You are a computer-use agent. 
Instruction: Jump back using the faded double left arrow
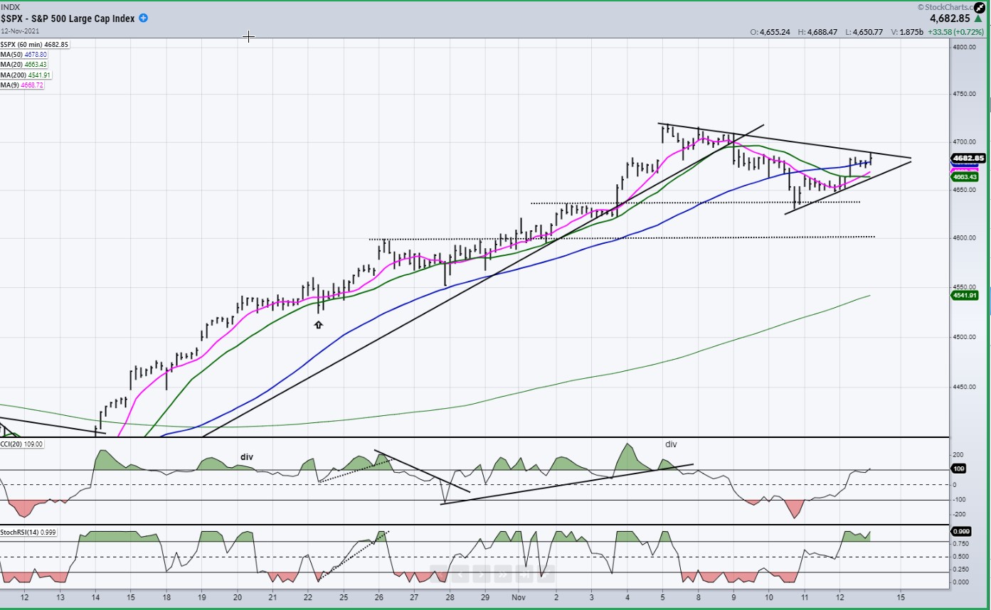(x=439, y=574)
